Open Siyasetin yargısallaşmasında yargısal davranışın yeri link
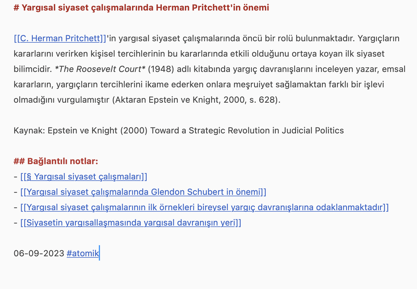 [130, 223]
